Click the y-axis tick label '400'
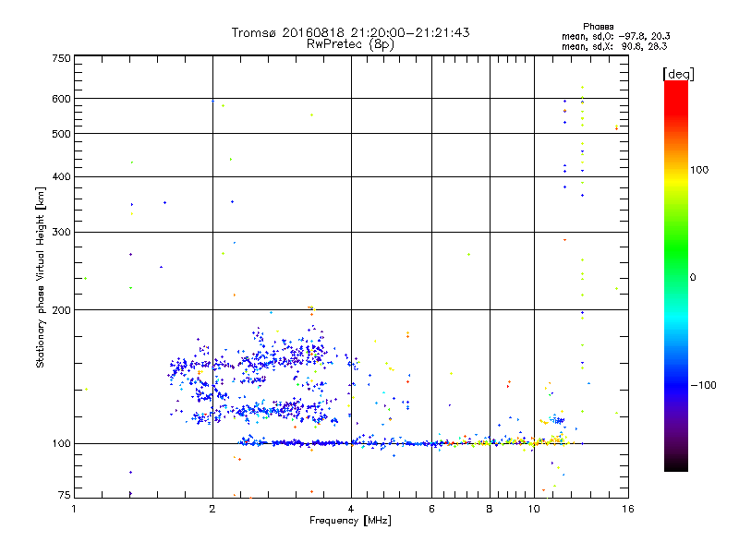This screenshot has width=739, height=554. coord(62,177)
